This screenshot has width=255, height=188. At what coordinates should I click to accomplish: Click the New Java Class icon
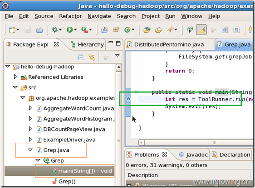(x=127, y=30)
